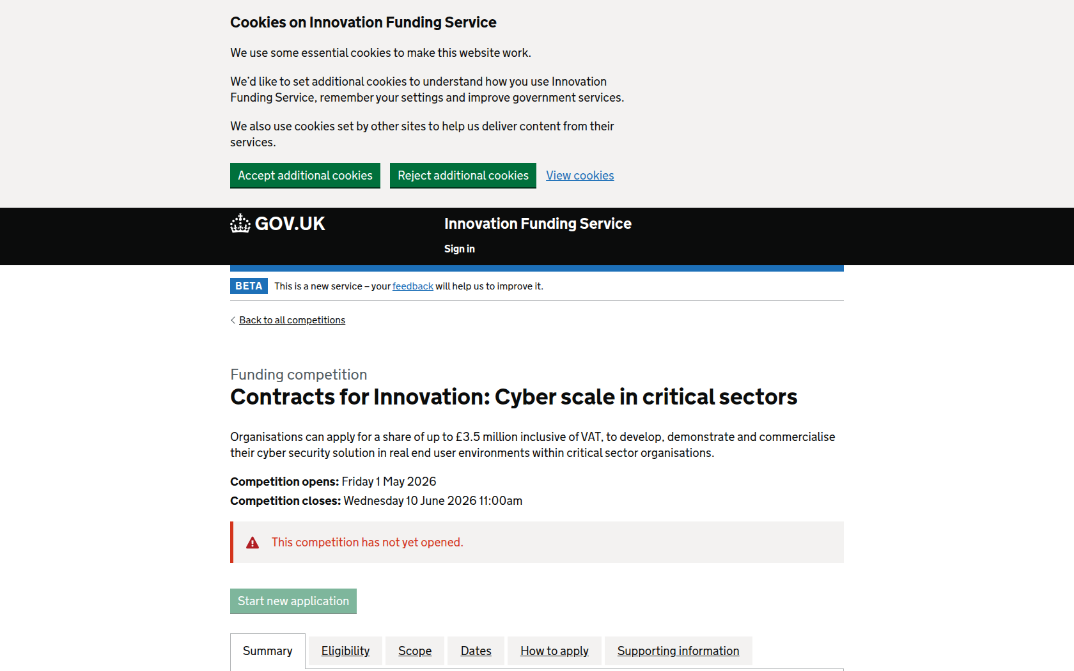Open the feedback link in beta banner
Screen dimensions: 1074x671
[x=412, y=286]
